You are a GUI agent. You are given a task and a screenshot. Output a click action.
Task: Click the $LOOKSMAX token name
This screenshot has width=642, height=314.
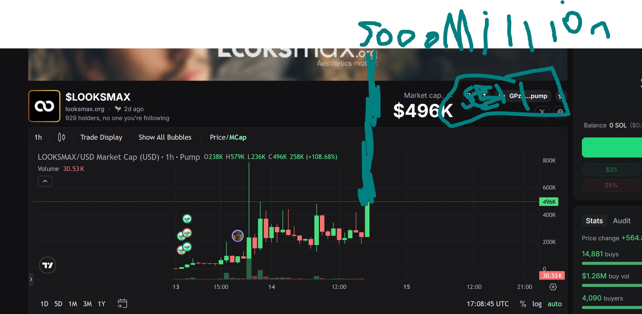coord(98,97)
